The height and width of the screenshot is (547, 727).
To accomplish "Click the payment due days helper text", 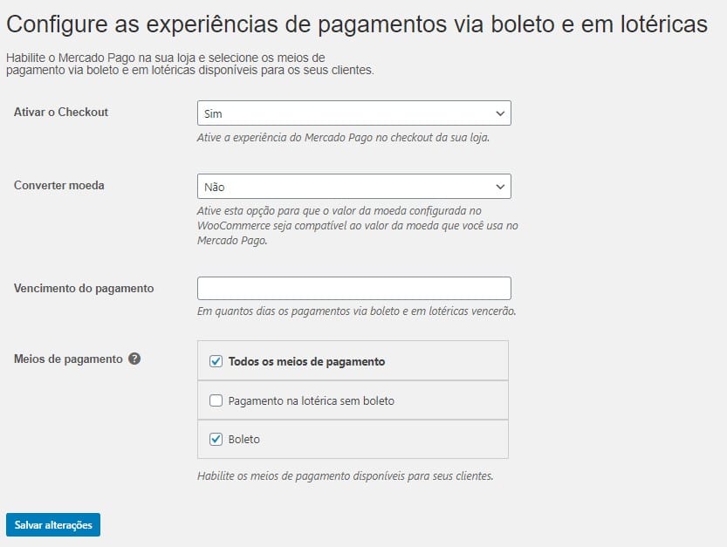I will [357, 311].
